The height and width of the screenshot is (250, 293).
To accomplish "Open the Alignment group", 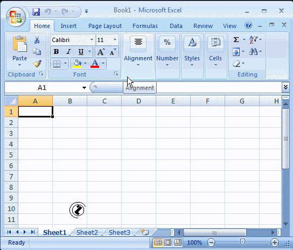I will click(x=138, y=55).
